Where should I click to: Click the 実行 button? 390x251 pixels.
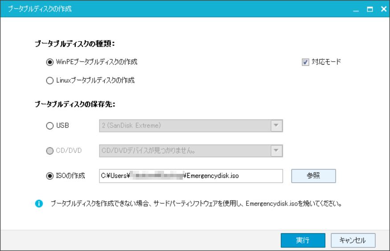point(303,240)
